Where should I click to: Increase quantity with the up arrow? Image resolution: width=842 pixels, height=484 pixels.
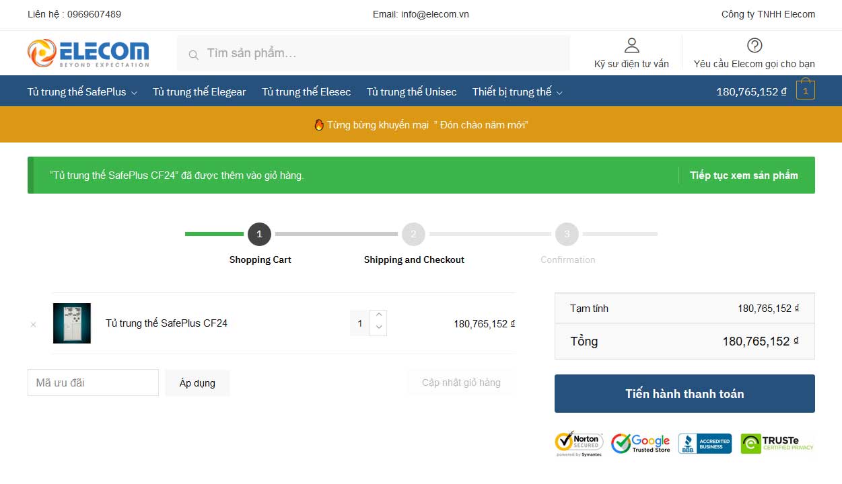coord(379,315)
